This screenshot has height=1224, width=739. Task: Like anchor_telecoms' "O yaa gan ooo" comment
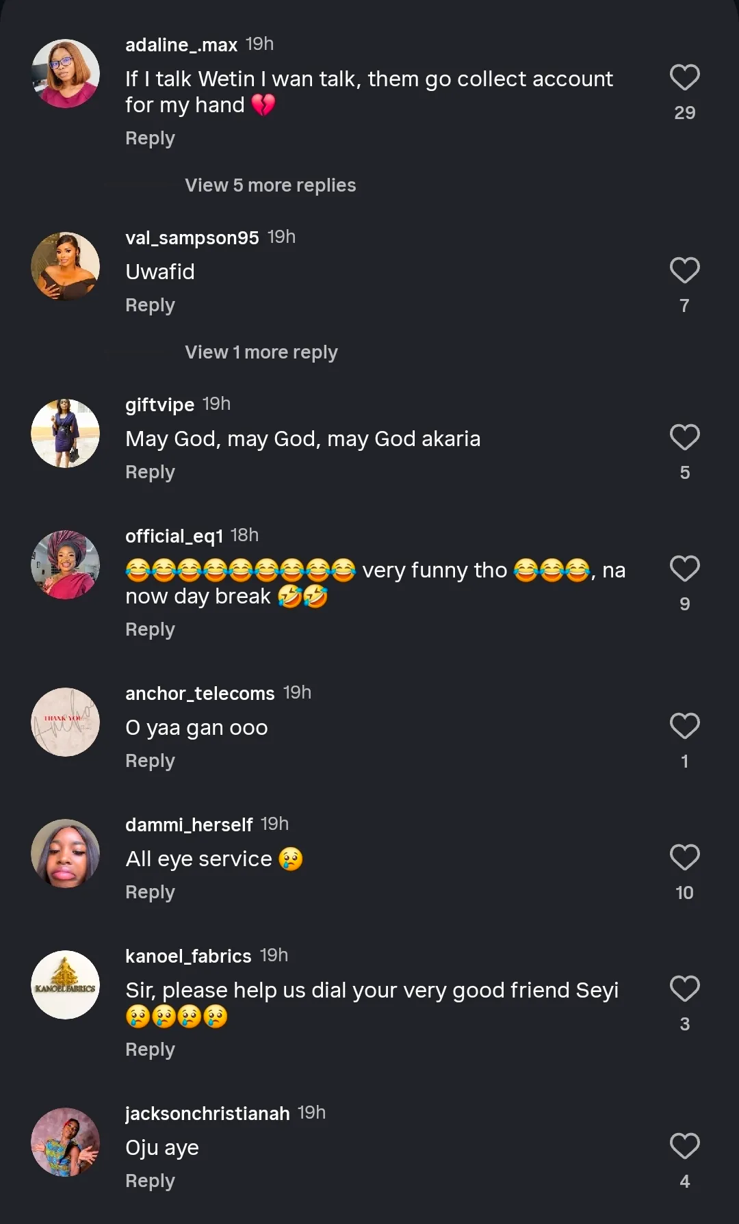[x=684, y=727]
